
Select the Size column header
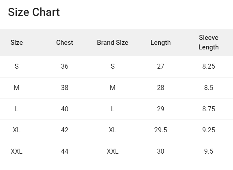tap(17, 43)
